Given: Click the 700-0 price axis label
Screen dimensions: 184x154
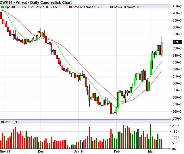Looking at the screenshot, I should [177, 13].
